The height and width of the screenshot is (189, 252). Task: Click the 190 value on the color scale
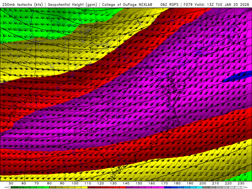pyautogui.click(x=190, y=183)
